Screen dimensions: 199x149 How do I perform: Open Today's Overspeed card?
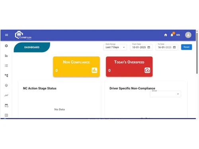[x=129, y=67]
